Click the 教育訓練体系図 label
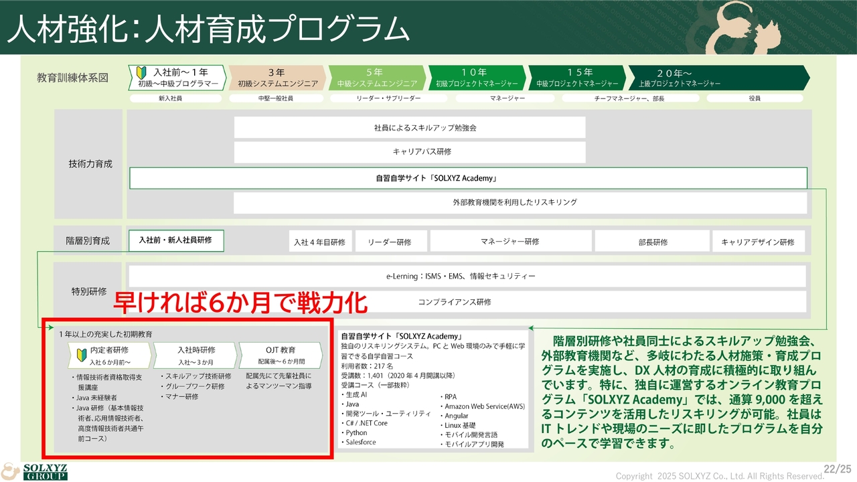The height and width of the screenshot is (482, 857). click(x=72, y=78)
